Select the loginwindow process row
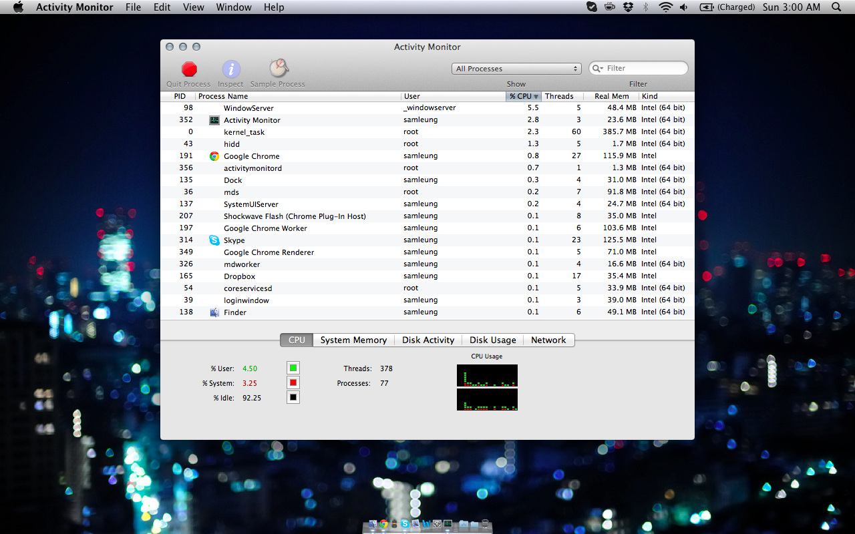 click(427, 300)
